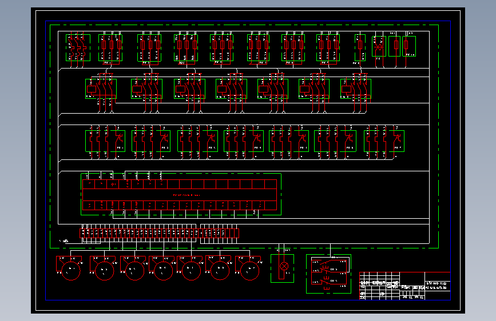Image resolution: width=496 pixels, height=321 pixels.
Task: Click the first upper terminal cell of PLC
Action: tap(89, 184)
